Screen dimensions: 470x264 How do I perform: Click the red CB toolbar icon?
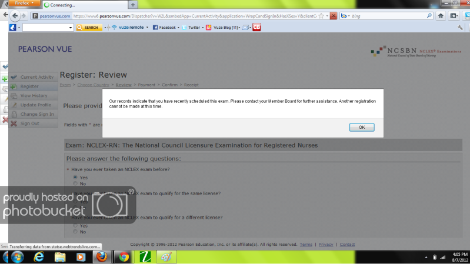click(x=256, y=27)
